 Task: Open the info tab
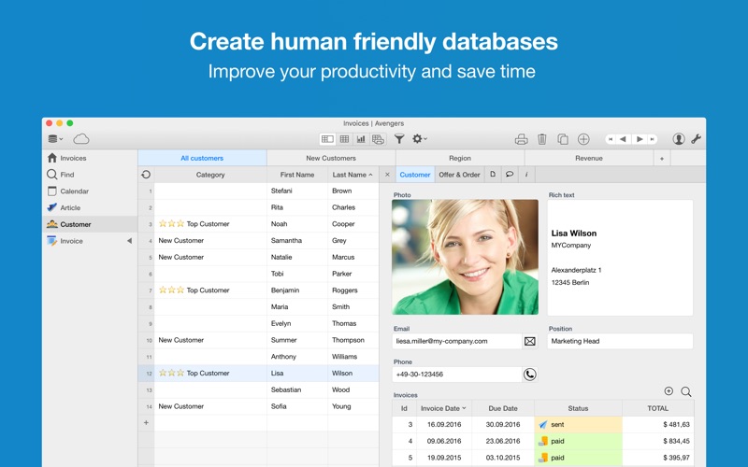pos(526,175)
